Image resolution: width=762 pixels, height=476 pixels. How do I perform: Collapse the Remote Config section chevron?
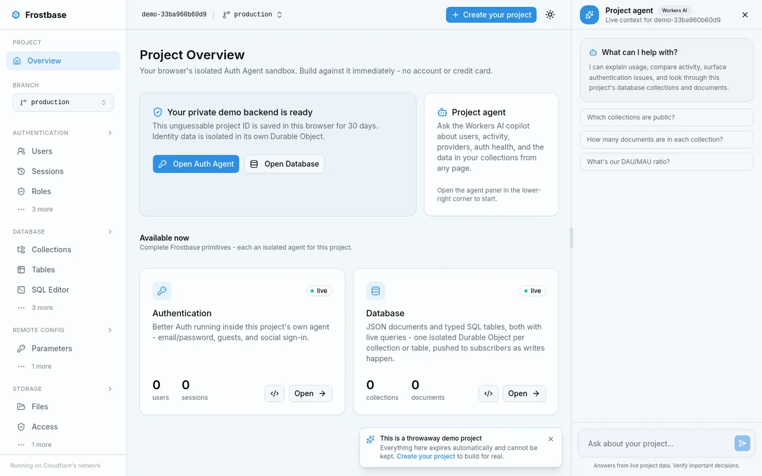tap(110, 330)
